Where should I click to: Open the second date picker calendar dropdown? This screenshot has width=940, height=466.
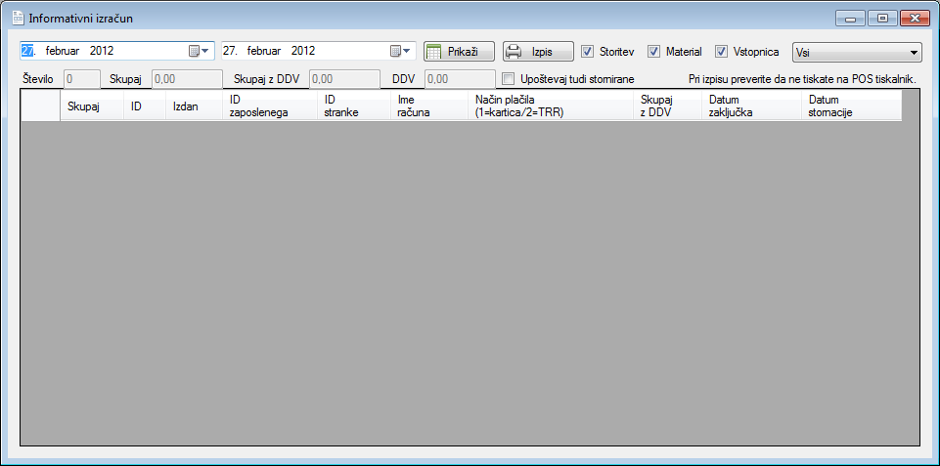click(401, 51)
